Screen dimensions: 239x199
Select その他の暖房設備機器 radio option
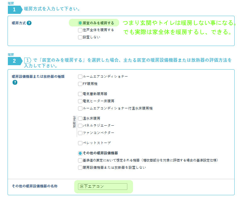pyautogui.click(x=80, y=153)
